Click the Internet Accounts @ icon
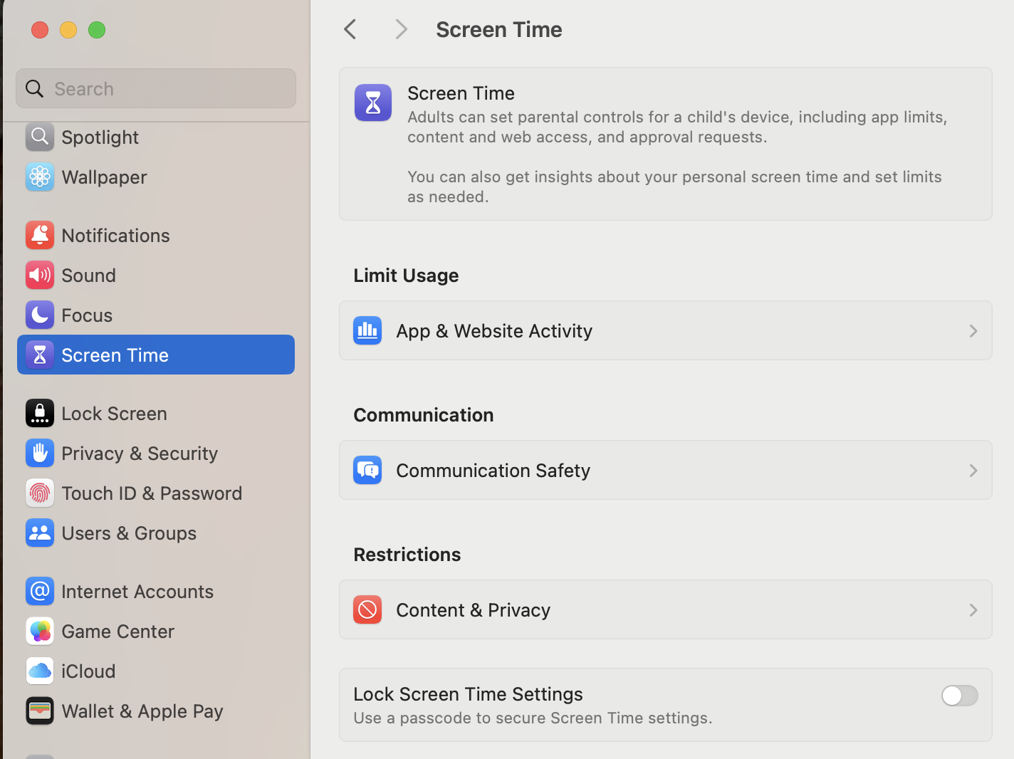Image resolution: width=1014 pixels, height=759 pixels. coord(40,591)
